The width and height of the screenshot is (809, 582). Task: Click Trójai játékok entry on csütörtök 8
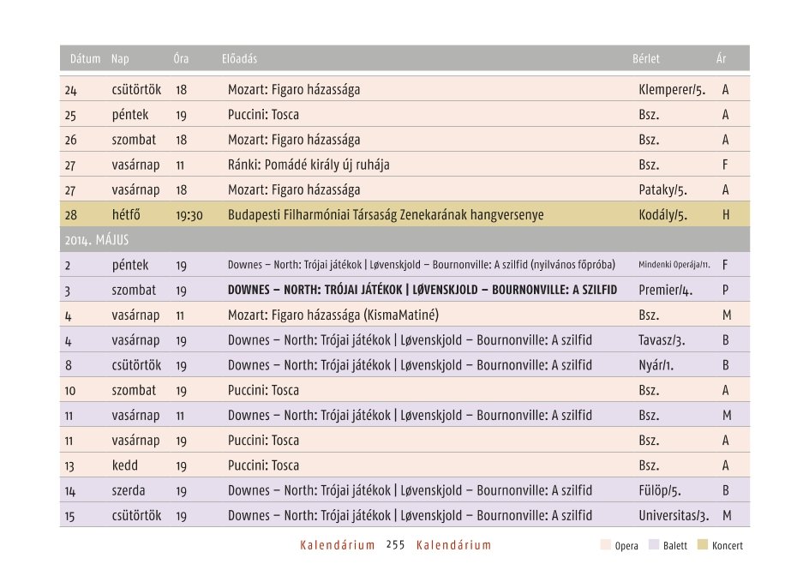click(x=410, y=365)
